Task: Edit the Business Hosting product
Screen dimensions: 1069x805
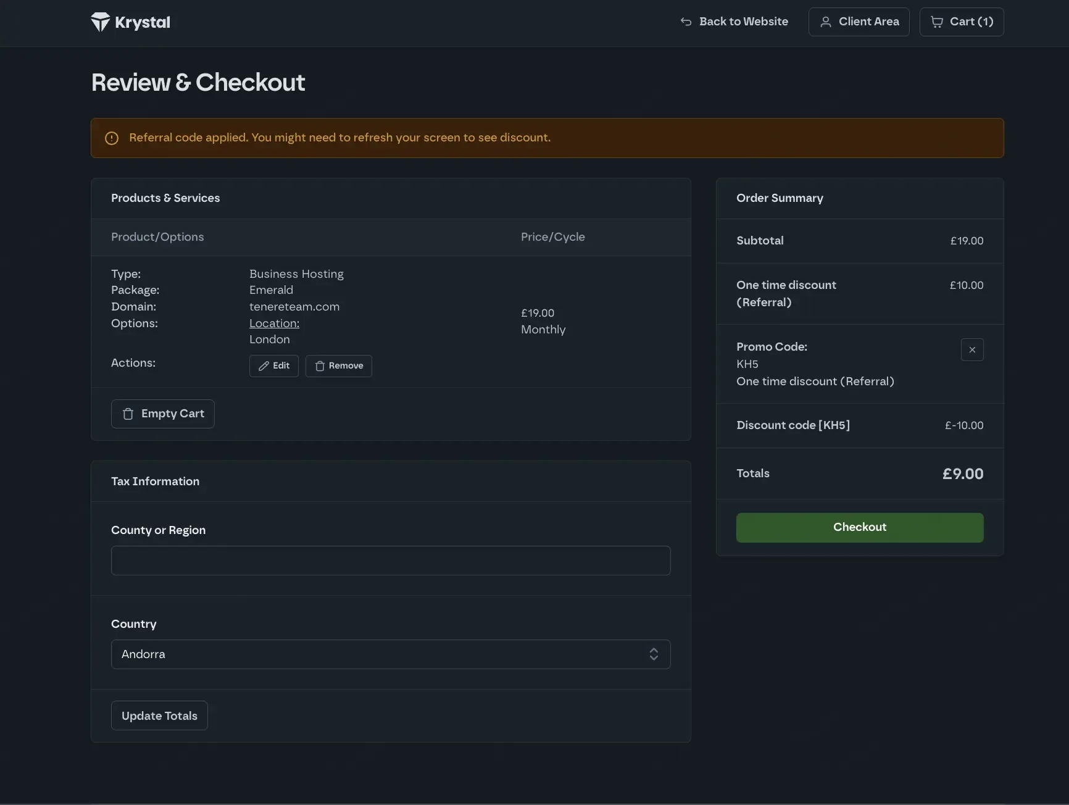Action: click(x=273, y=366)
